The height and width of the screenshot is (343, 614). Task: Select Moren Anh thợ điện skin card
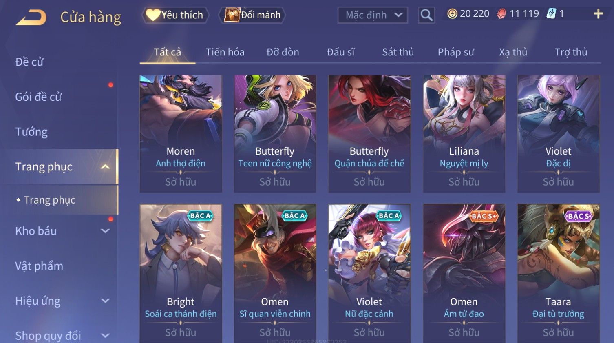click(181, 133)
